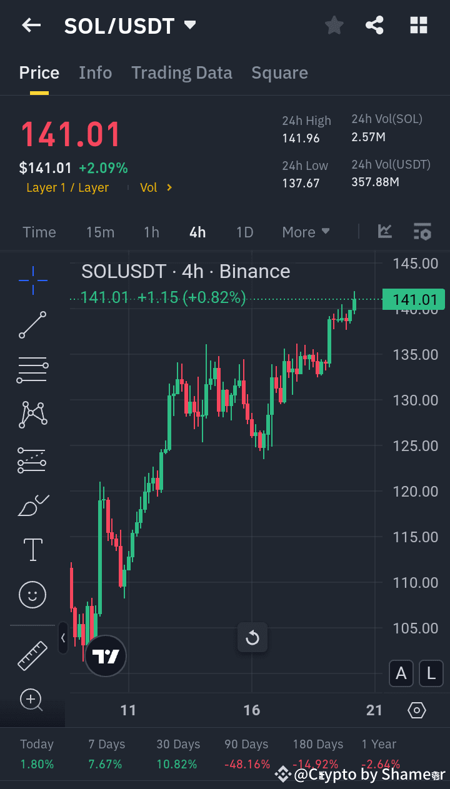This screenshot has height=789, width=450.
Task: Star SOL/USDT as a favorite
Action: coord(334,25)
